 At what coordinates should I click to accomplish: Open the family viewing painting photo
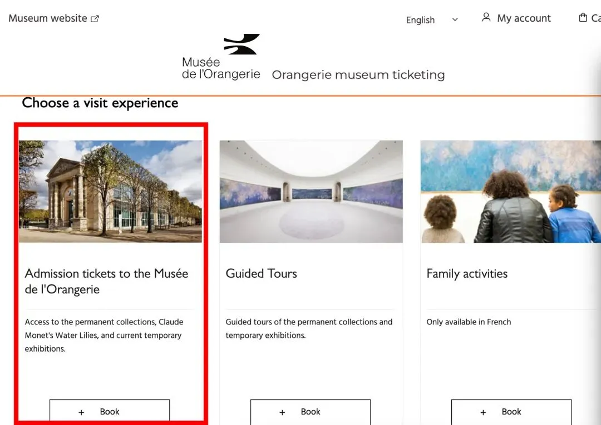coord(510,191)
